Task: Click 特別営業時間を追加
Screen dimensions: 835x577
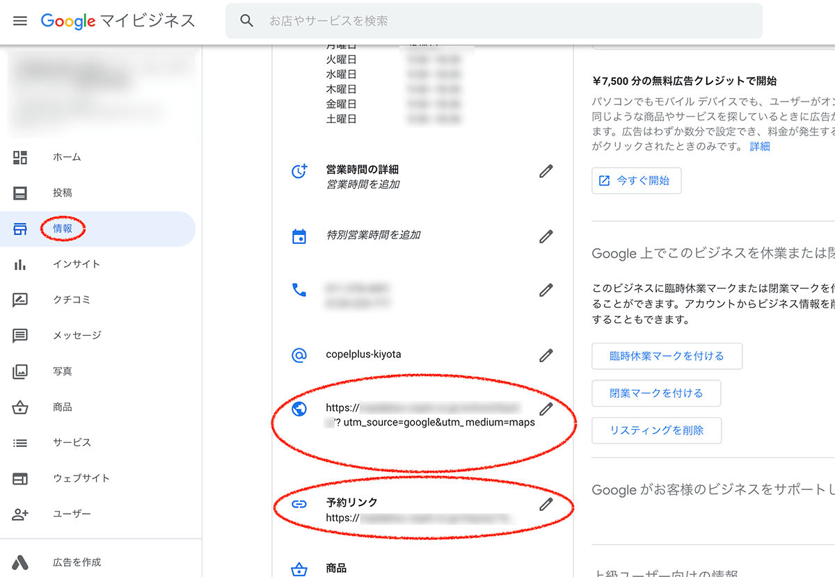Action: [373, 235]
